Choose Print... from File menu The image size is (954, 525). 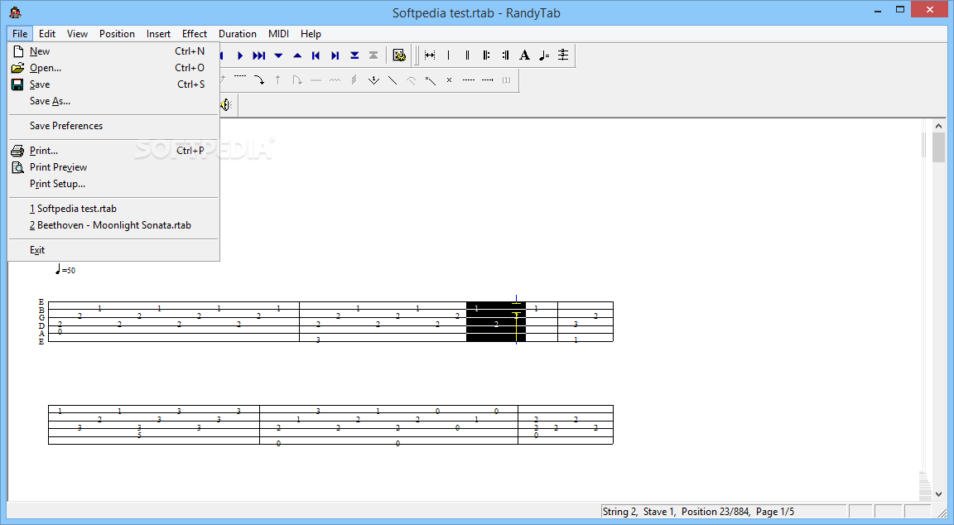[x=113, y=150]
